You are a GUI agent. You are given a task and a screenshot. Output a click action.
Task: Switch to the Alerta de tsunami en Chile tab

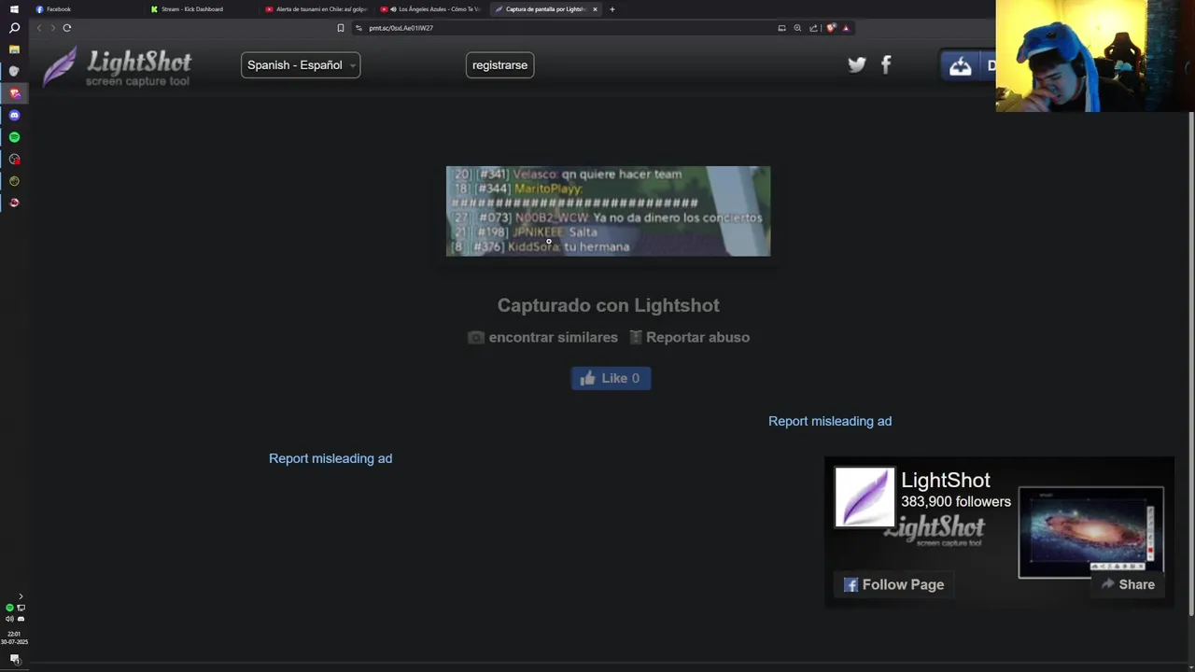(316, 9)
